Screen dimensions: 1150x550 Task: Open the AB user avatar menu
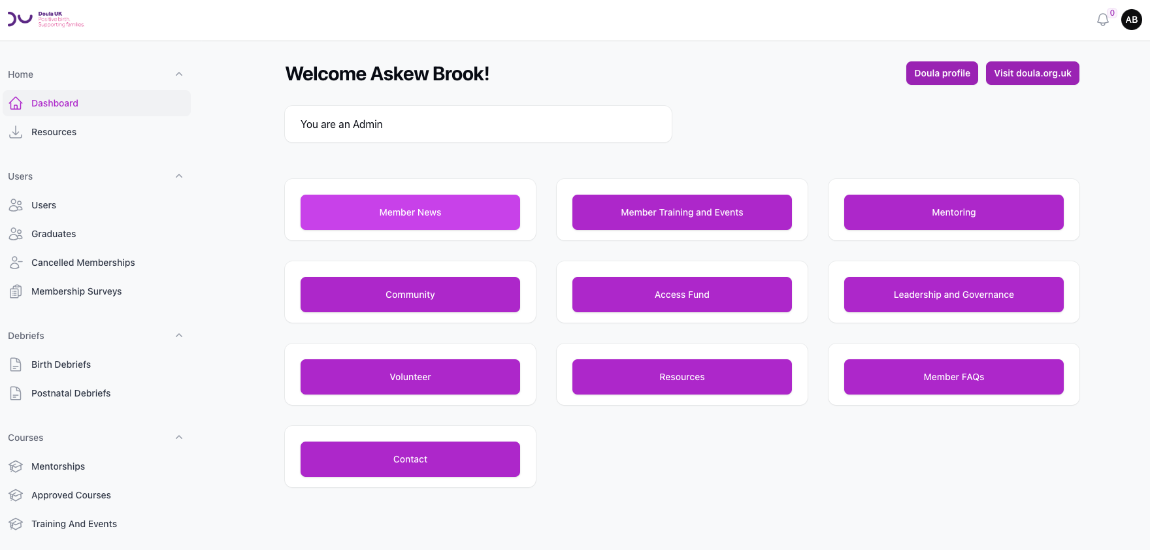coord(1132,20)
